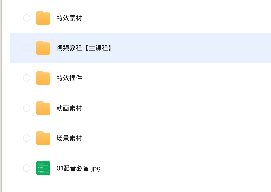This screenshot has height=192, width=271.
Task: Open the 场景素材 folder icon
Action: tap(43, 138)
